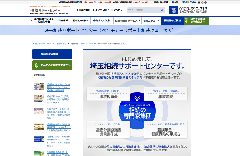Click the V logo in the blue center circle
Screen dimensions: 240x156
(137, 98)
